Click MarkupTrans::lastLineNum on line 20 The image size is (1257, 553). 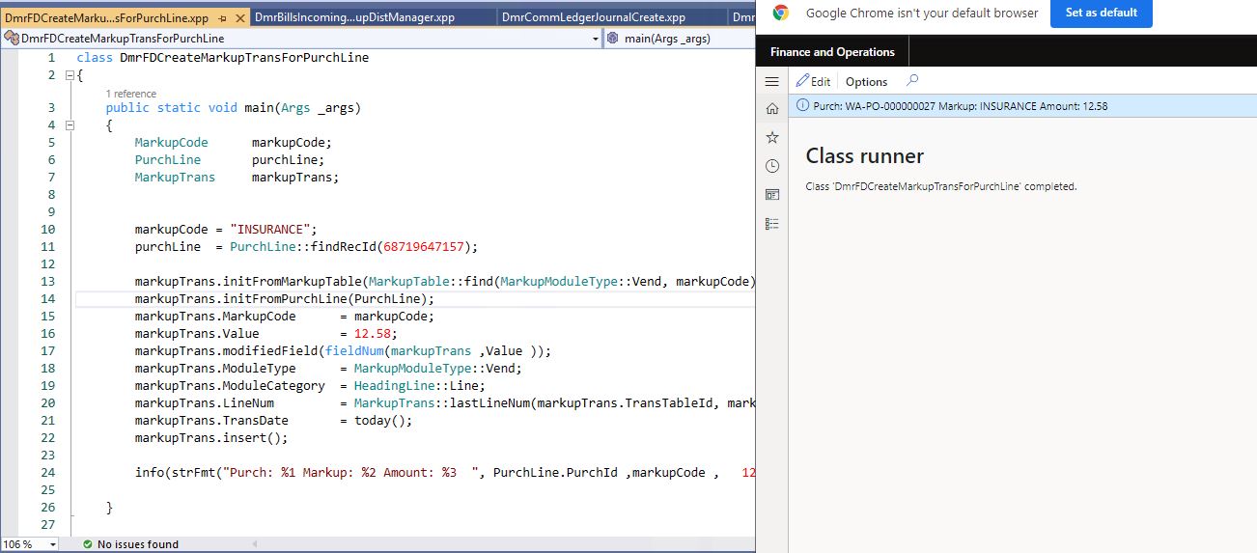click(440, 403)
